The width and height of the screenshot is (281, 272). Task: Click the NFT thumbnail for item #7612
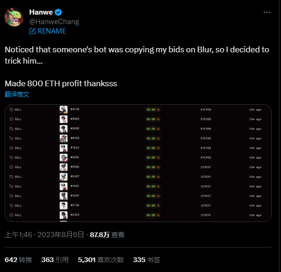click(x=64, y=148)
